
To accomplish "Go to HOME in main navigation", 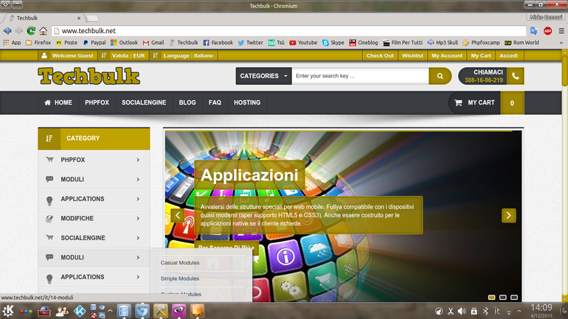I will (x=58, y=102).
